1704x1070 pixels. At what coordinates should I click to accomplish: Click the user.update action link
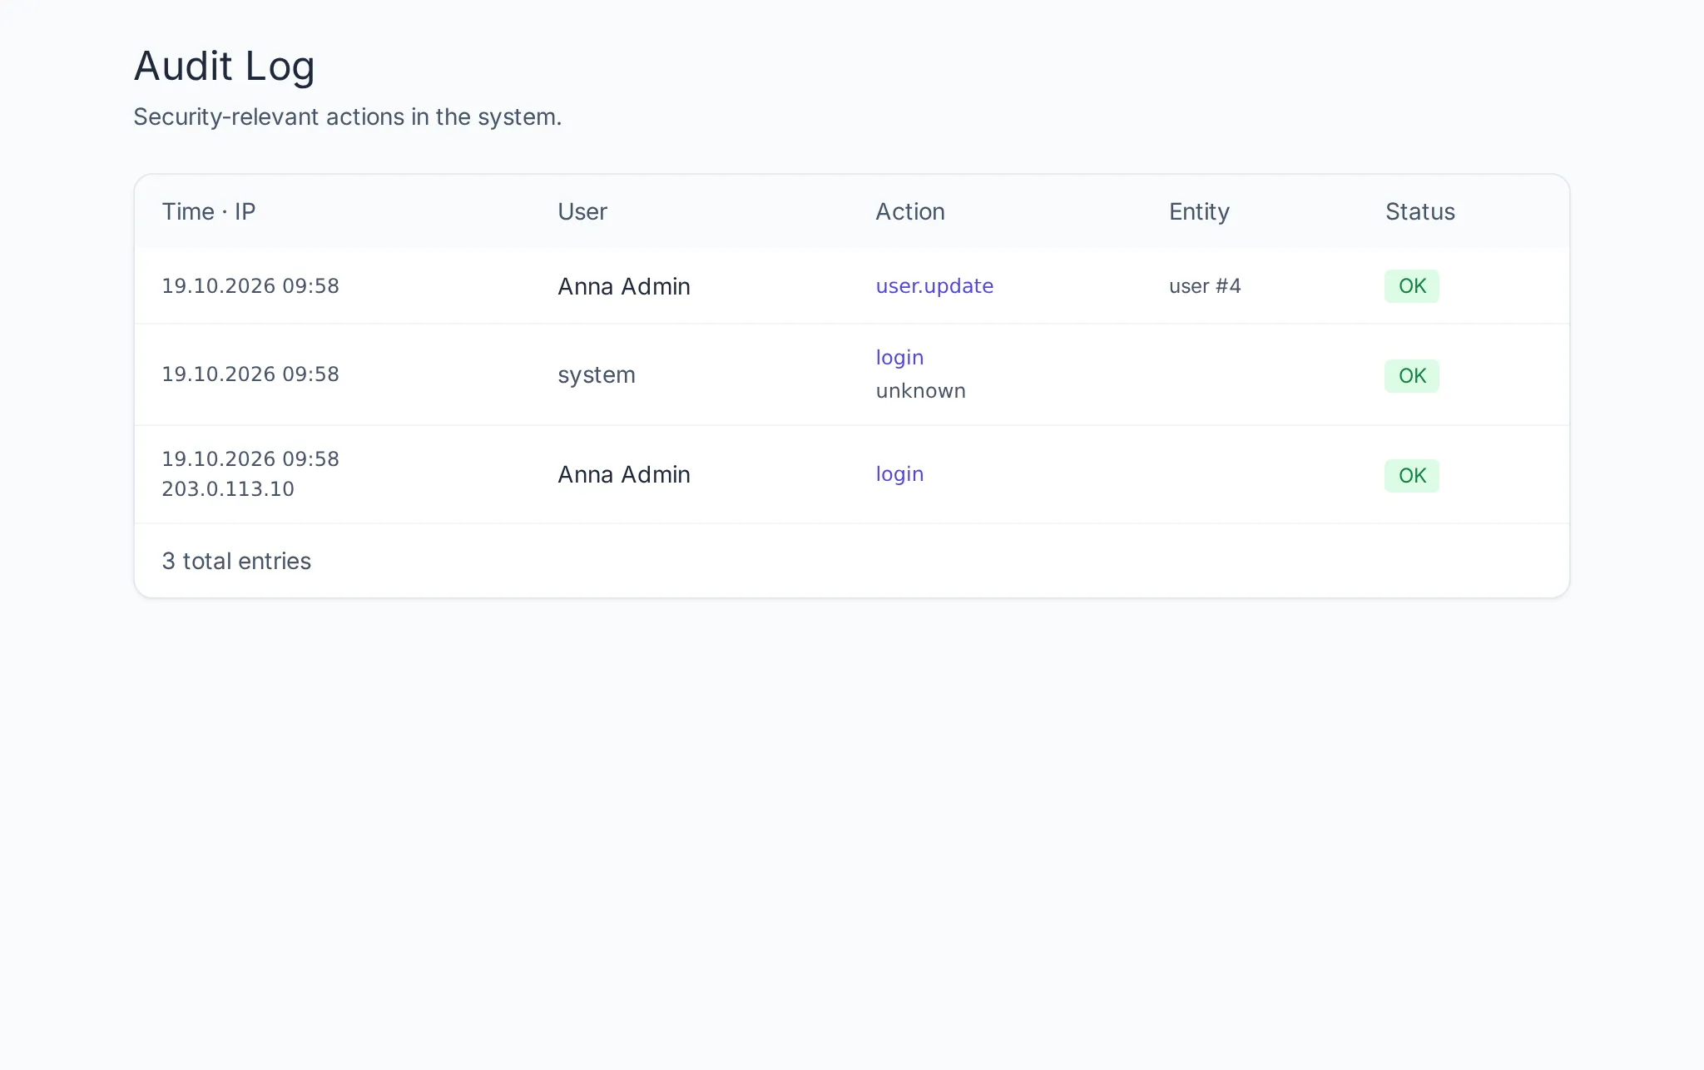(934, 286)
